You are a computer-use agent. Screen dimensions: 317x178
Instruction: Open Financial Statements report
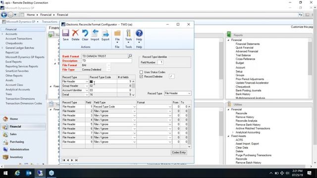pos(248,44)
